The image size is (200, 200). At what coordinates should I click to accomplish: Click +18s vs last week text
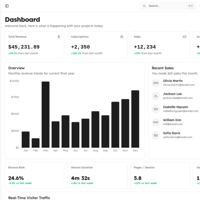click(82, 183)
